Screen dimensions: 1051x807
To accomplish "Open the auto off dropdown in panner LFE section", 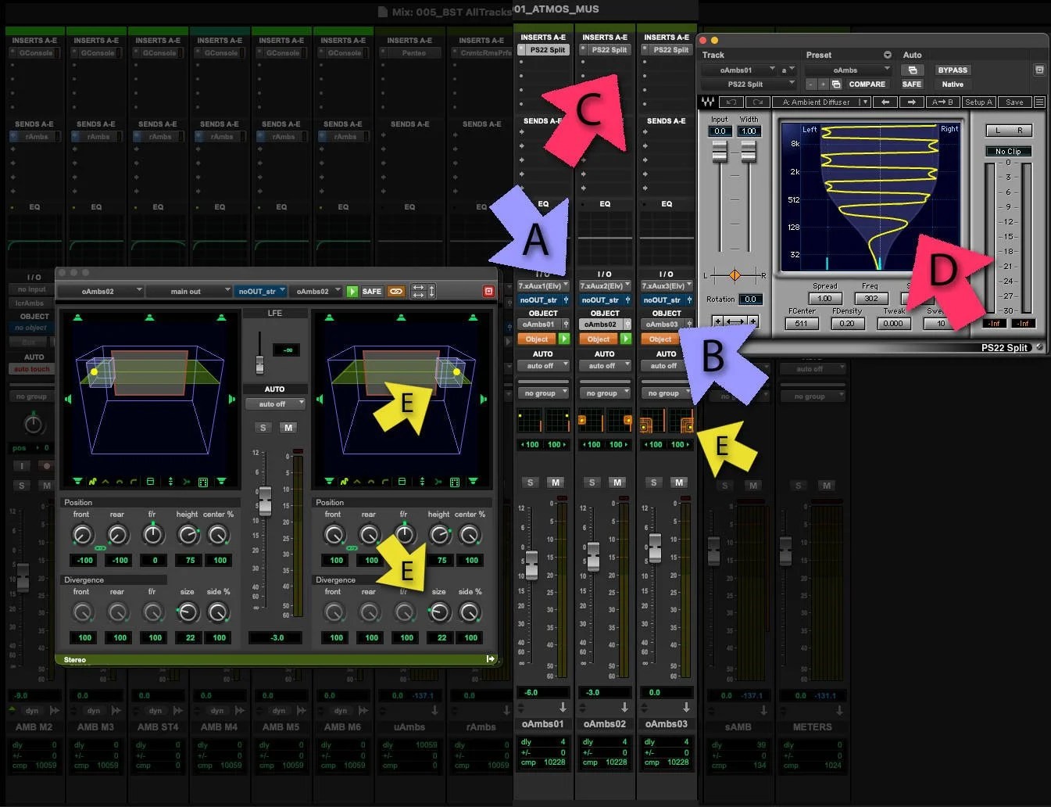I will coord(275,404).
